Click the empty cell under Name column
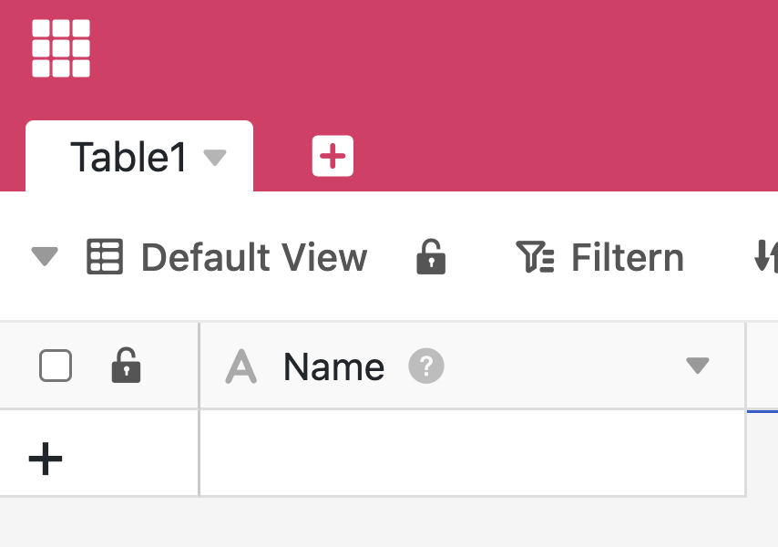 (x=472, y=453)
